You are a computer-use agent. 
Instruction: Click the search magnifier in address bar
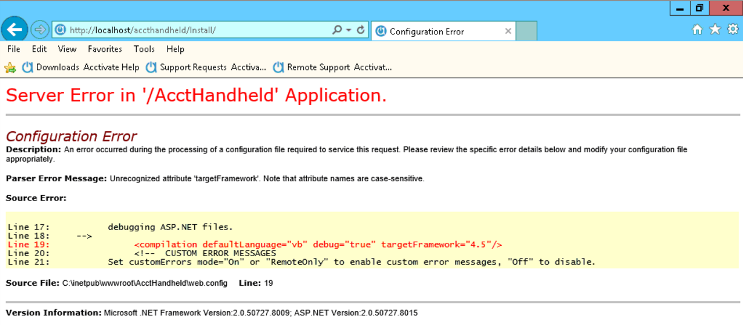click(337, 30)
